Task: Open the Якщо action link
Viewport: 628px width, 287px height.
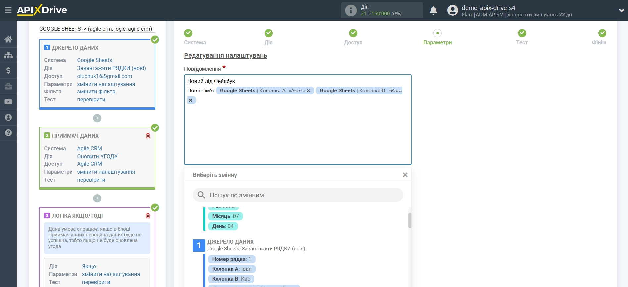Action: [x=89, y=266]
